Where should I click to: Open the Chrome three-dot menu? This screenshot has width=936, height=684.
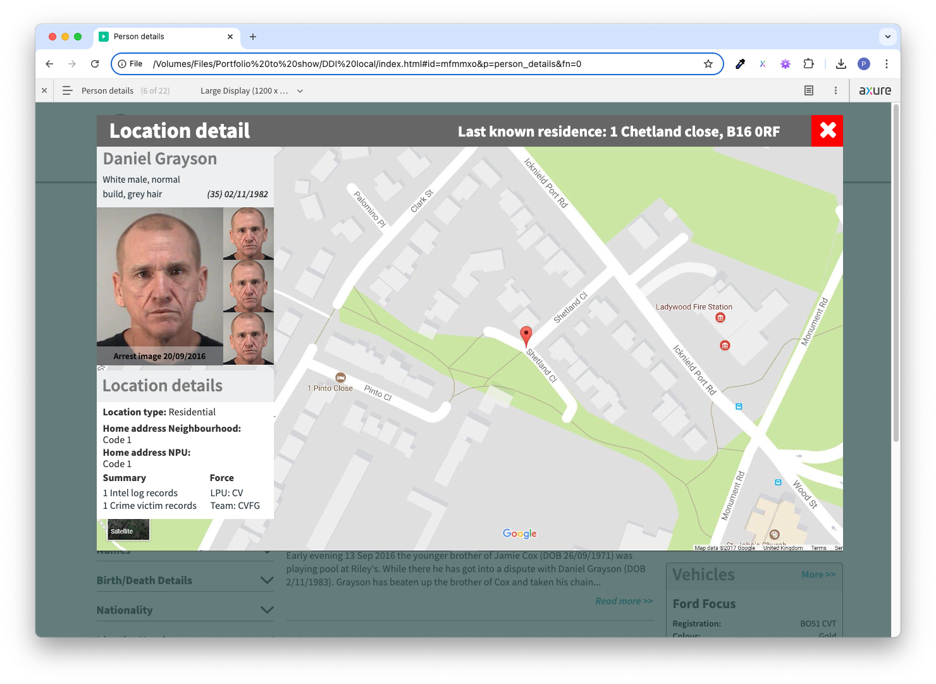887,64
